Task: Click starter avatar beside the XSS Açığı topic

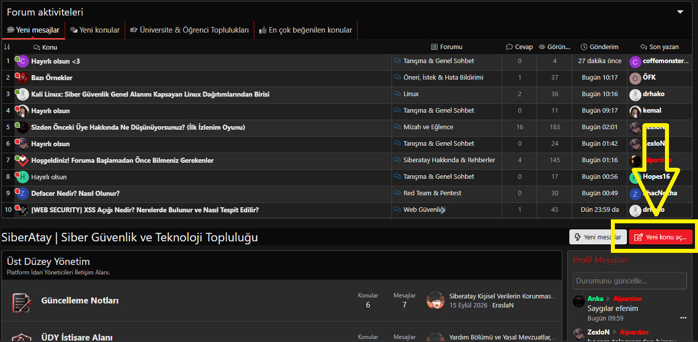Action: tap(22, 210)
